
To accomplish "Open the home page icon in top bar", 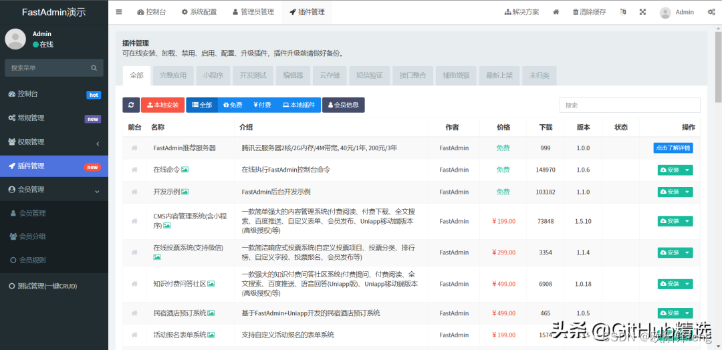I will click(x=556, y=12).
